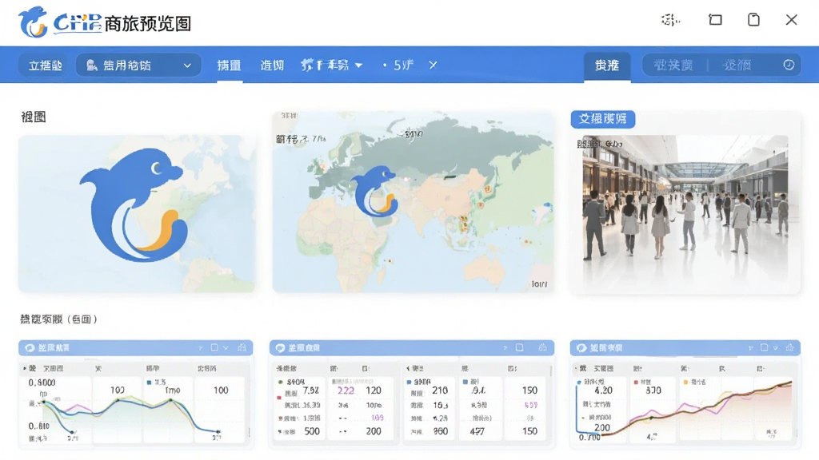Click the blue tag label above the terminal photo
This screenshot has height=460, width=819.
(x=603, y=119)
